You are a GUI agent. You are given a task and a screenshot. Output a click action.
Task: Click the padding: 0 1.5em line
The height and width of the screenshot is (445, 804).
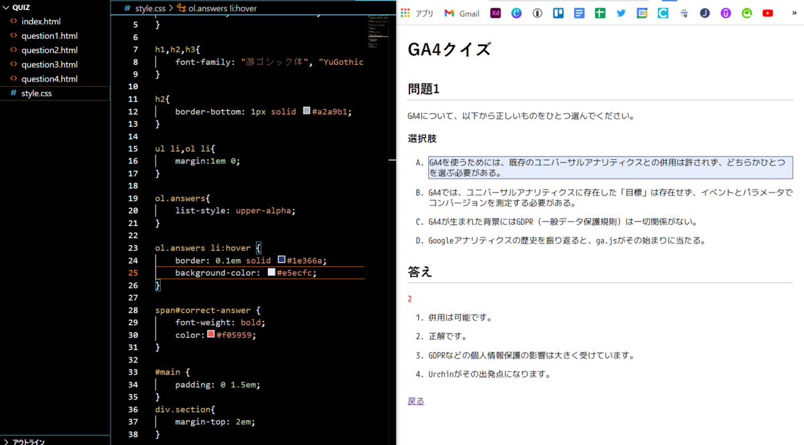[x=217, y=384]
